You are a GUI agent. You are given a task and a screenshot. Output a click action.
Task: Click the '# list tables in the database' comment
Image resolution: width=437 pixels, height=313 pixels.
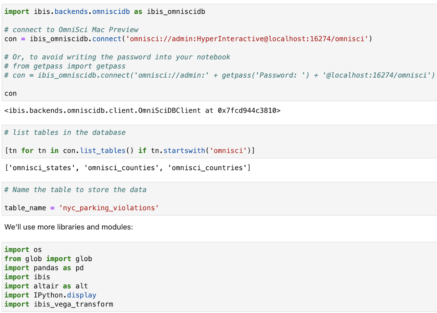tap(65, 132)
